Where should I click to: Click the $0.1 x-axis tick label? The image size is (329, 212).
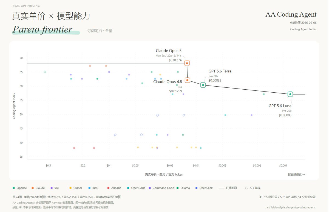coord(109,166)
